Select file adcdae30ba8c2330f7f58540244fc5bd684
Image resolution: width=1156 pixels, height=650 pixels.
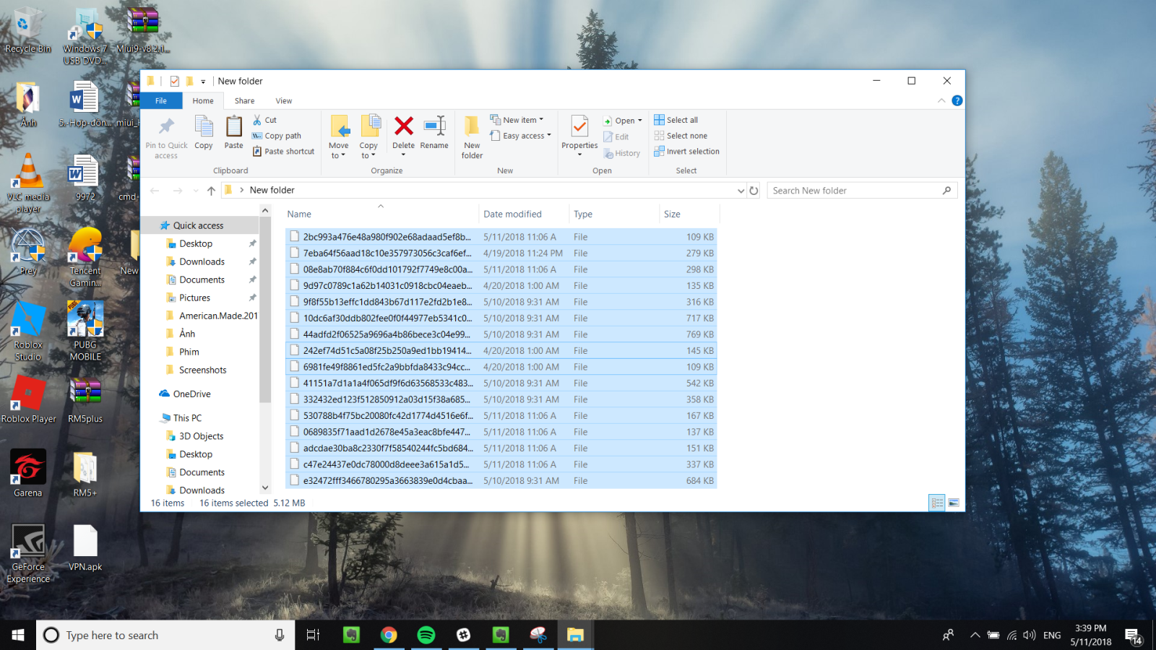pyautogui.click(x=501, y=448)
